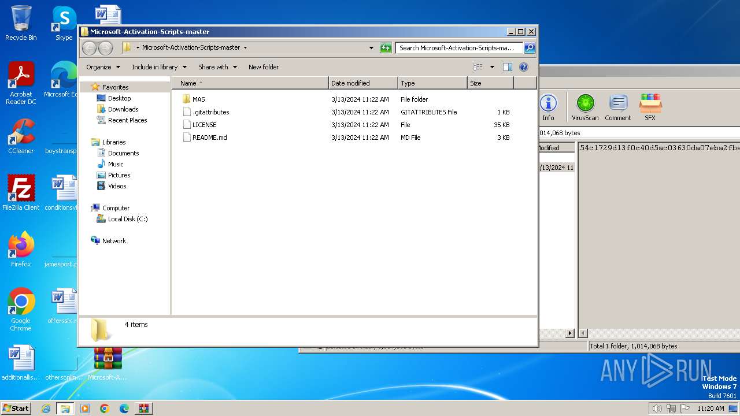Select the Firefox desktop icon
The image size is (740, 416).
click(x=21, y=250)
